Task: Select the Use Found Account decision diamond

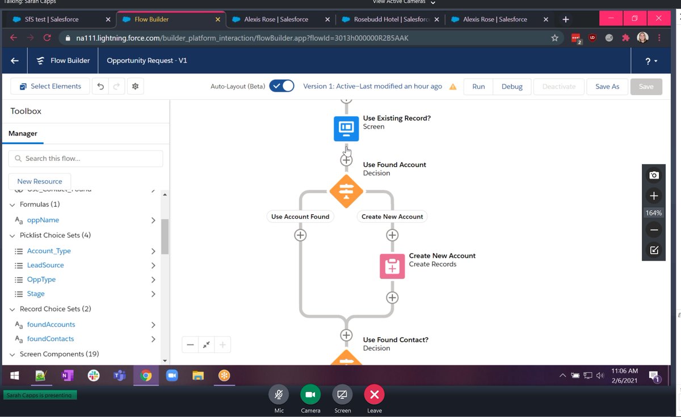Action: pos(346,190)
